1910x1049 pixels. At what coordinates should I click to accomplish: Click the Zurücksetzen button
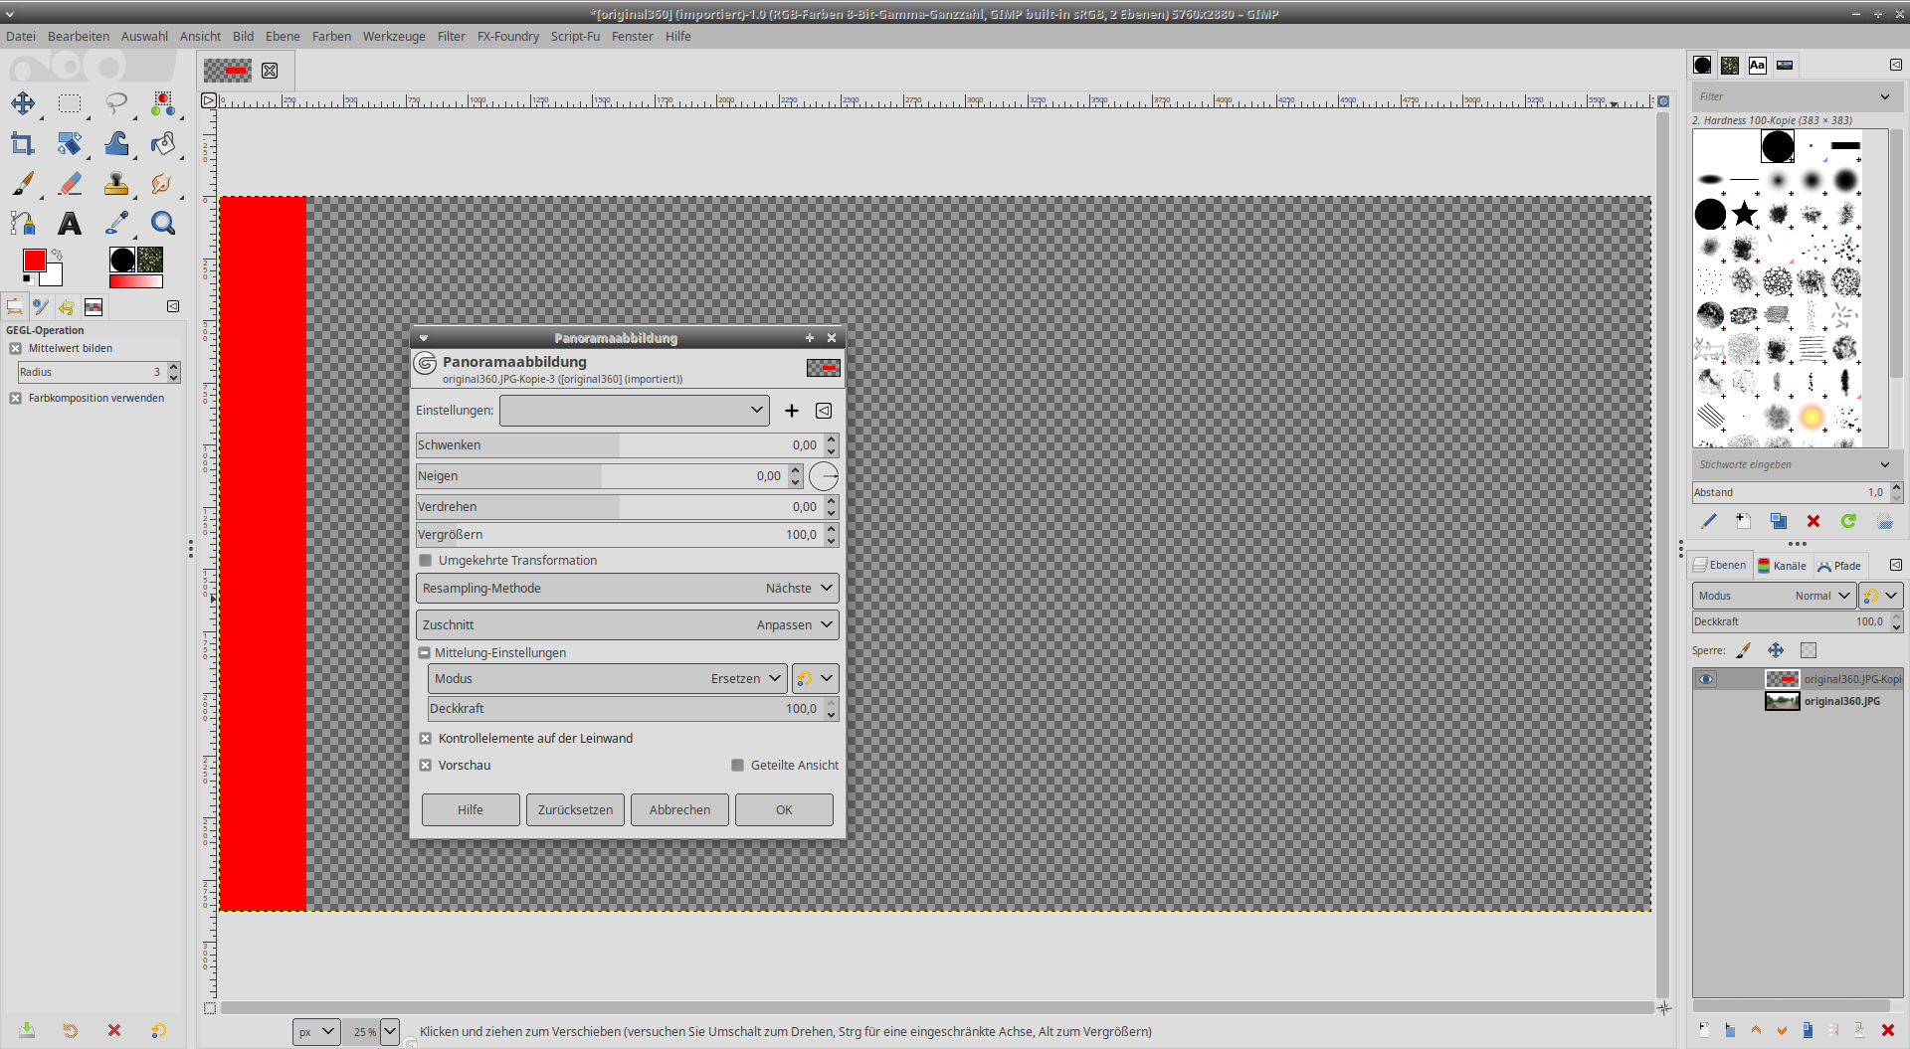(575, 810)
